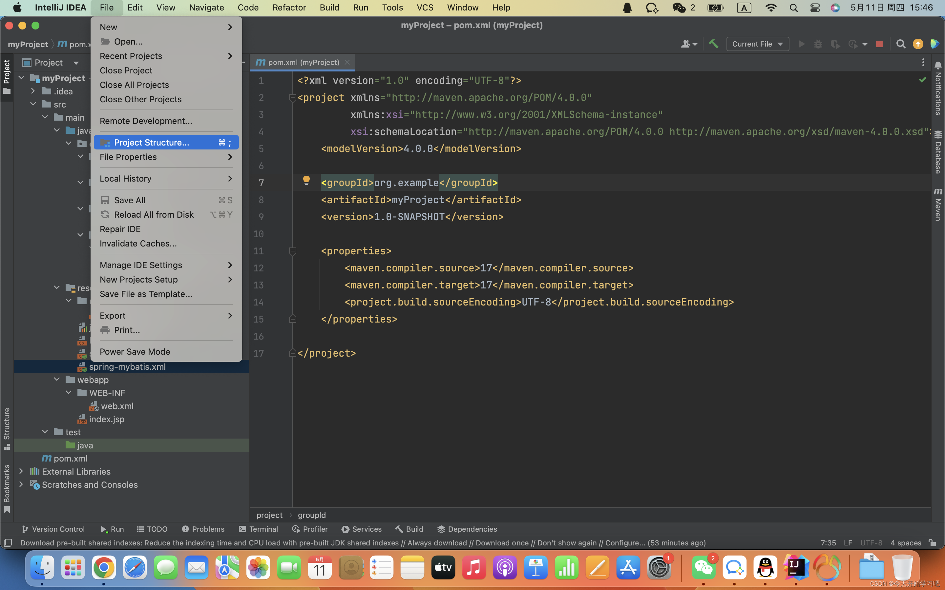Open the Database tool window

click(938, 152)
